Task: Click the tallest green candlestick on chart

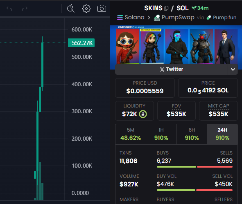Action: point(37,141)
